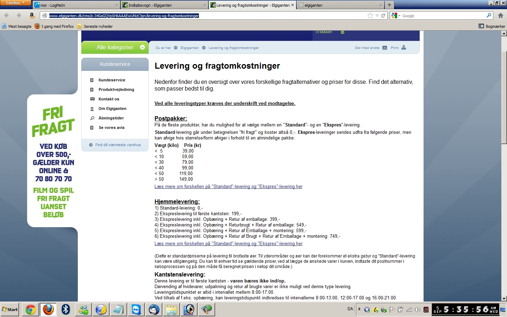The image size is (507, 317).
Task: Select the Firefox taskbar button
Action: click(48, 310)
